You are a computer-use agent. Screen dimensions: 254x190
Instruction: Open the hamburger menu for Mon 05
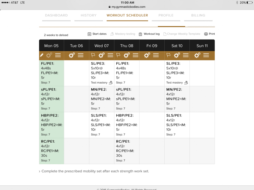click(x=58, y=55)
